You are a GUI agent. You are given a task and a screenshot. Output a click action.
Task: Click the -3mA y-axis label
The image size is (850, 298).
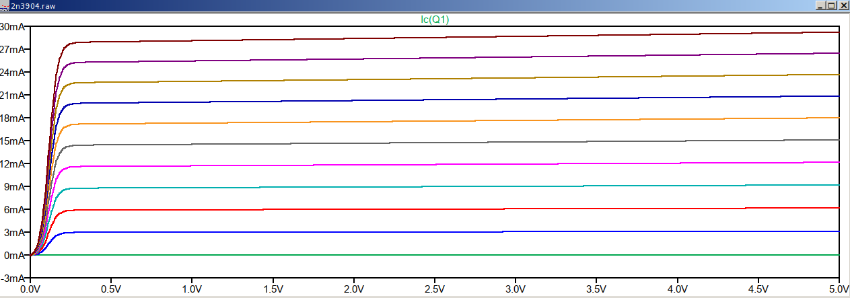pos(13,278)
